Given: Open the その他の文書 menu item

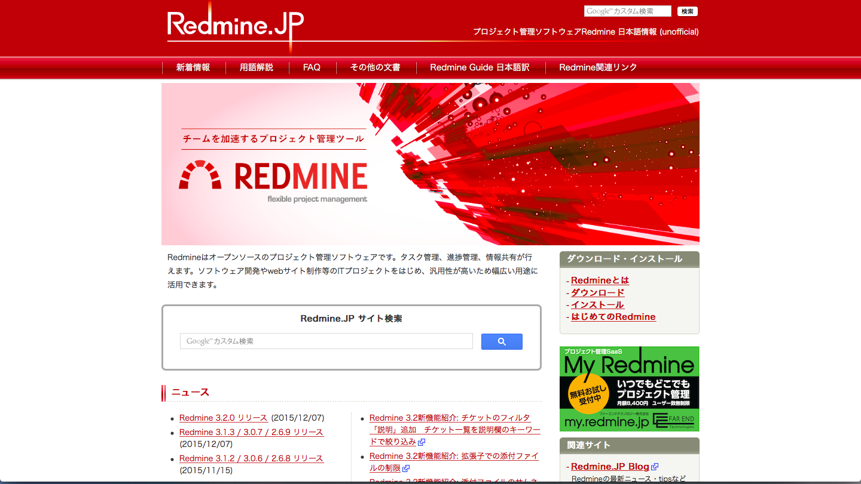Looking at the screenshot, I should 375,67.
